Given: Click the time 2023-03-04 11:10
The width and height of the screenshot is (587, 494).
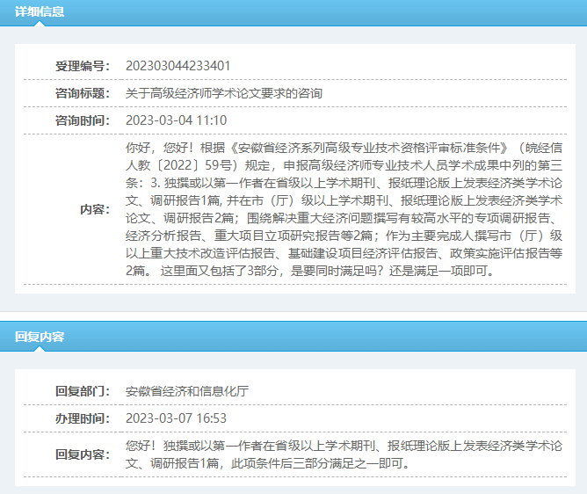Looking at the screenshot, I should [177, 120].
